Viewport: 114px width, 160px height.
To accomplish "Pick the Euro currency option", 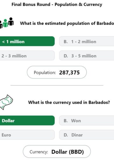I will tap(27, 135).
